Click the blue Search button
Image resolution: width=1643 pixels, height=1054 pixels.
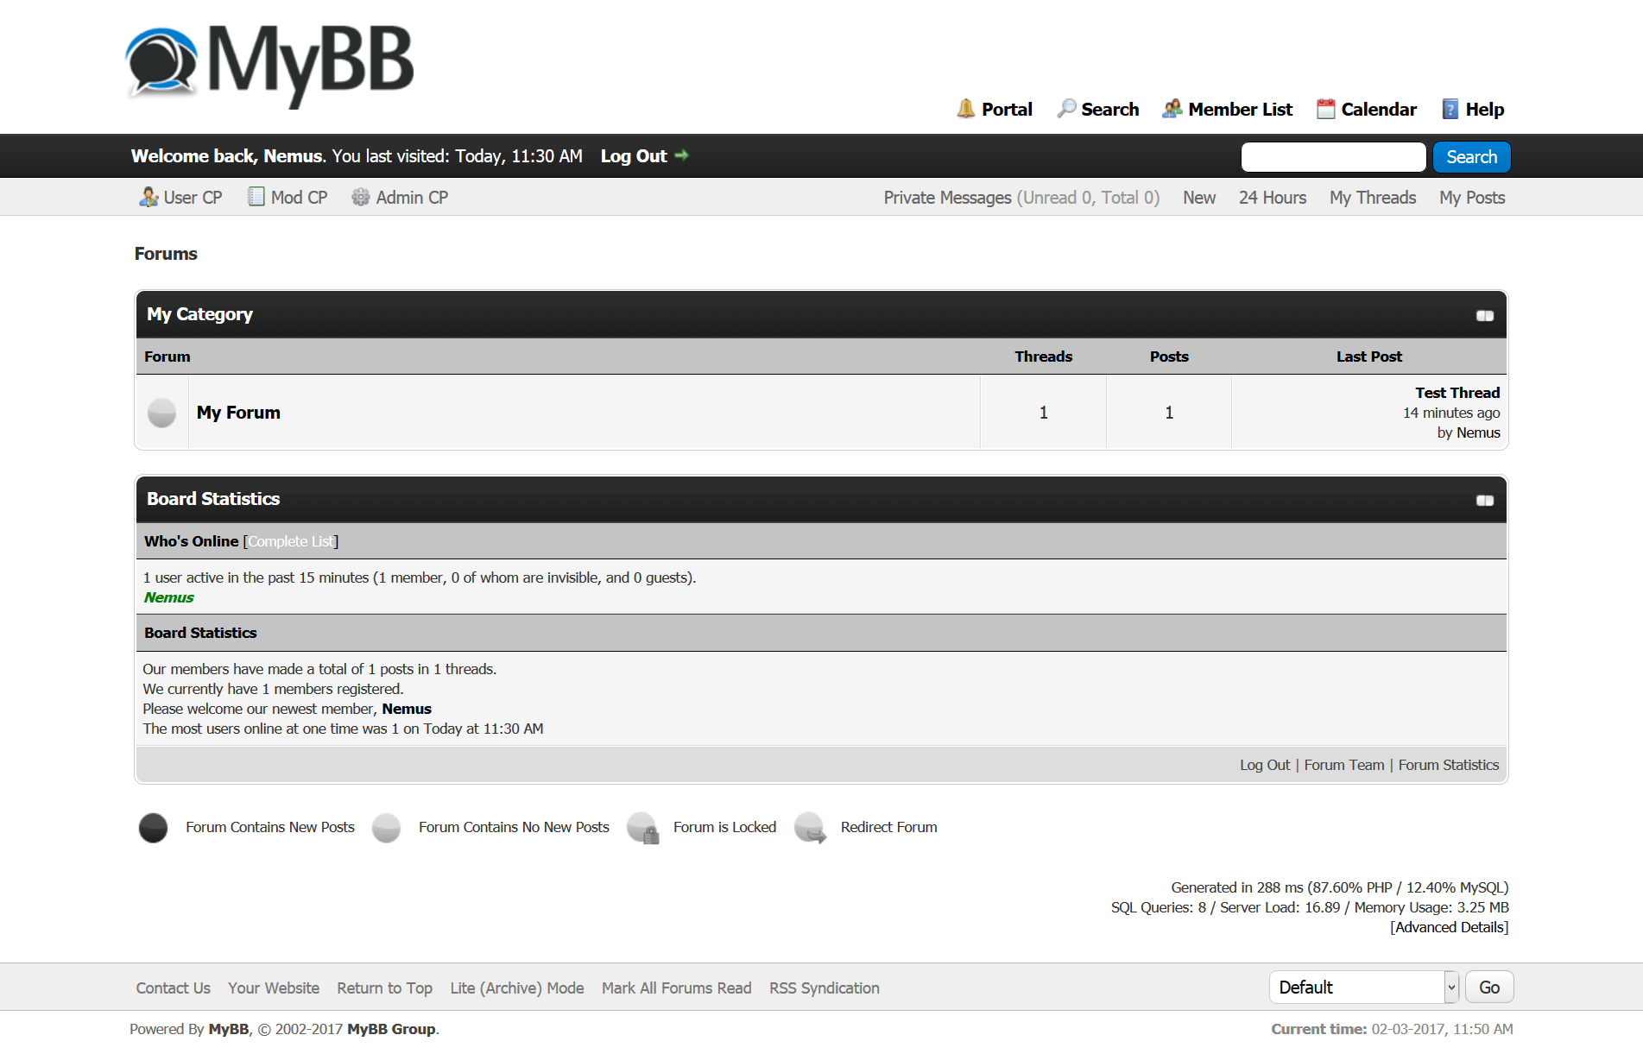pyautogui.click(x=1472, y=156)
